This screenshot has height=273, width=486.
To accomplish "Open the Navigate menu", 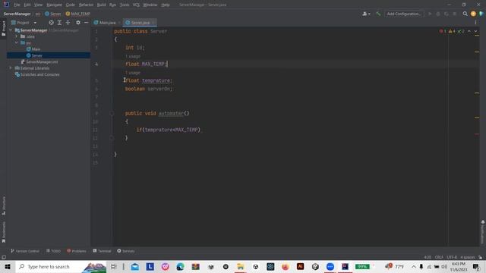I will pos(54,5).
